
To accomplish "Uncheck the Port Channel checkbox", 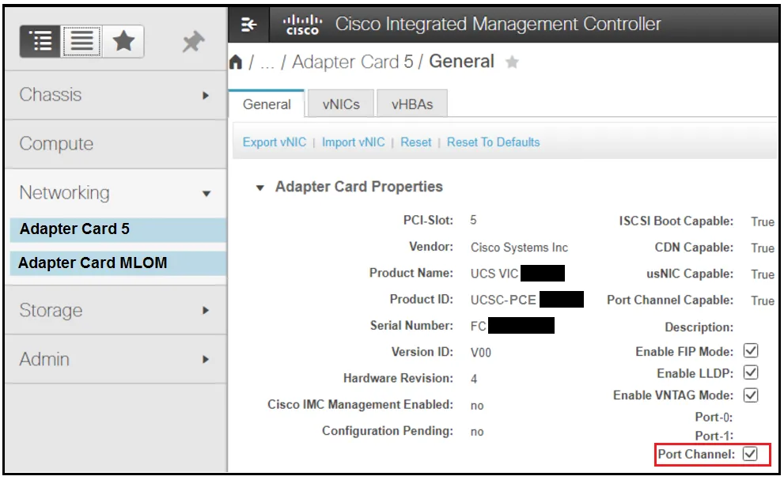I will coord(750,454).
